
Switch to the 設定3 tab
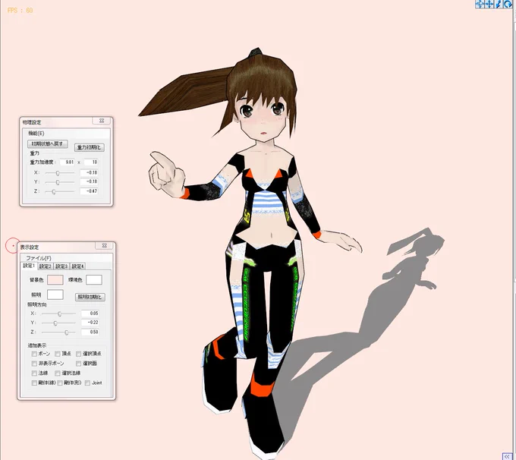coord(61,266)
